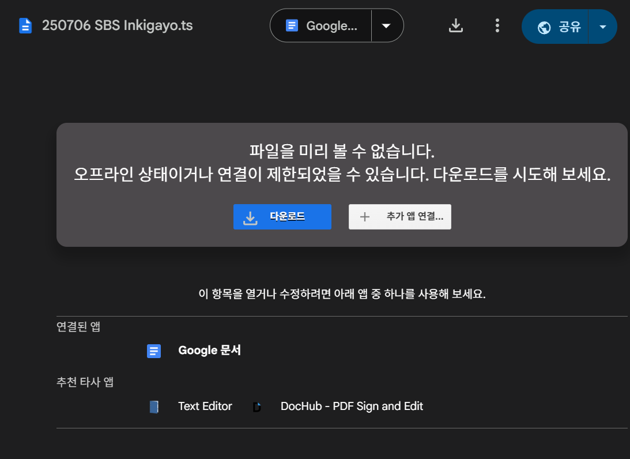Click the 공유 share button
The width and height of the screenshot is (630, 459).
(555, 27)
